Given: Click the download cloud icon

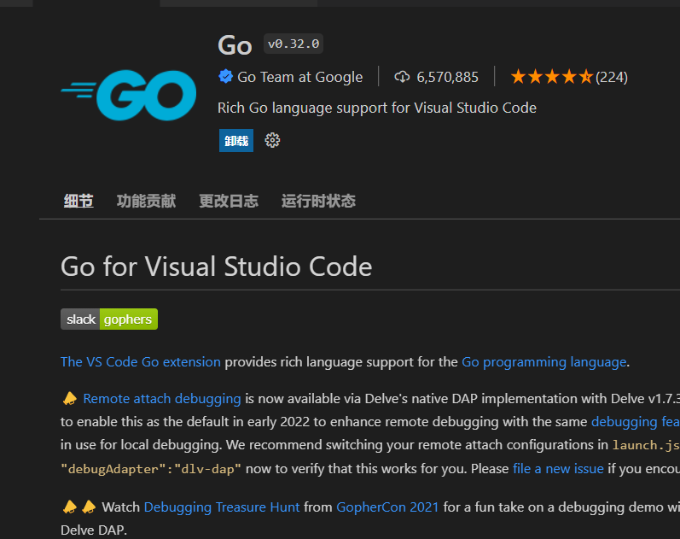Looking at the screenshot, I should (x=403, y=77).
